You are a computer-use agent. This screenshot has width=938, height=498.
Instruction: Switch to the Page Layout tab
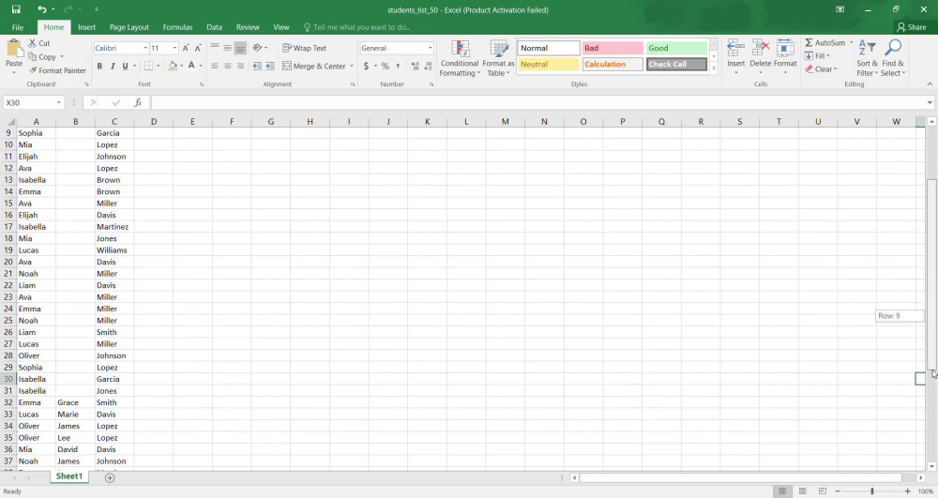(x=129, y=27)
